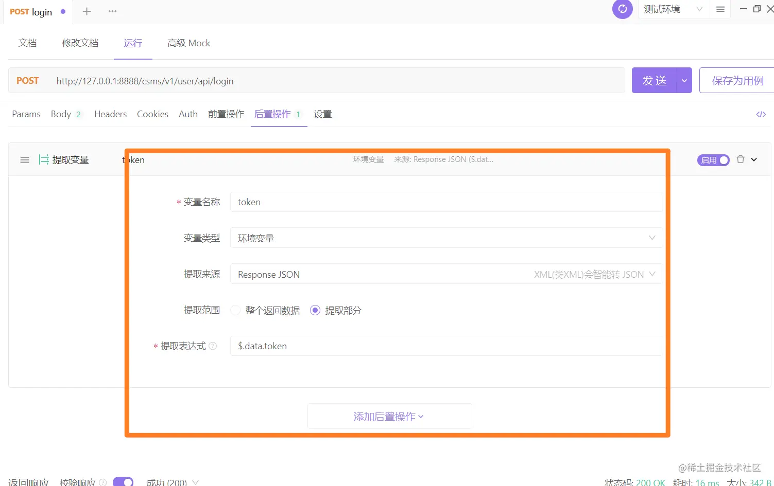Open the 变量类型 dropdown
The image size is (774, 486).
click(x=446, y=238)
